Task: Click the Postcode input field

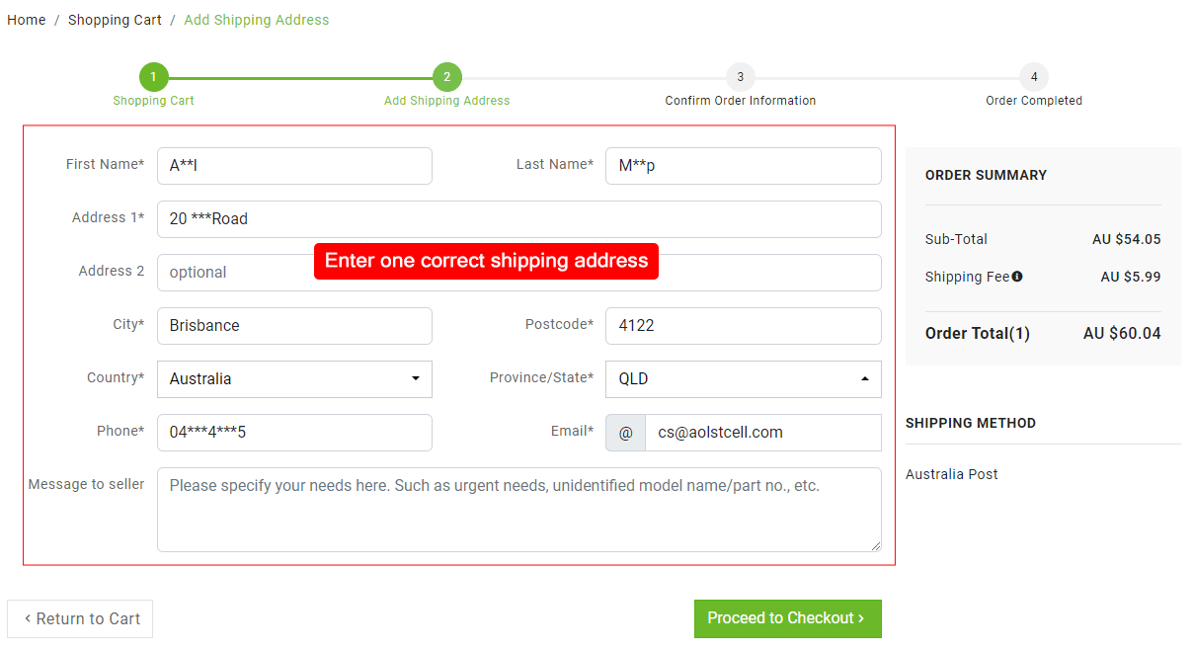Action: (743, 326)
